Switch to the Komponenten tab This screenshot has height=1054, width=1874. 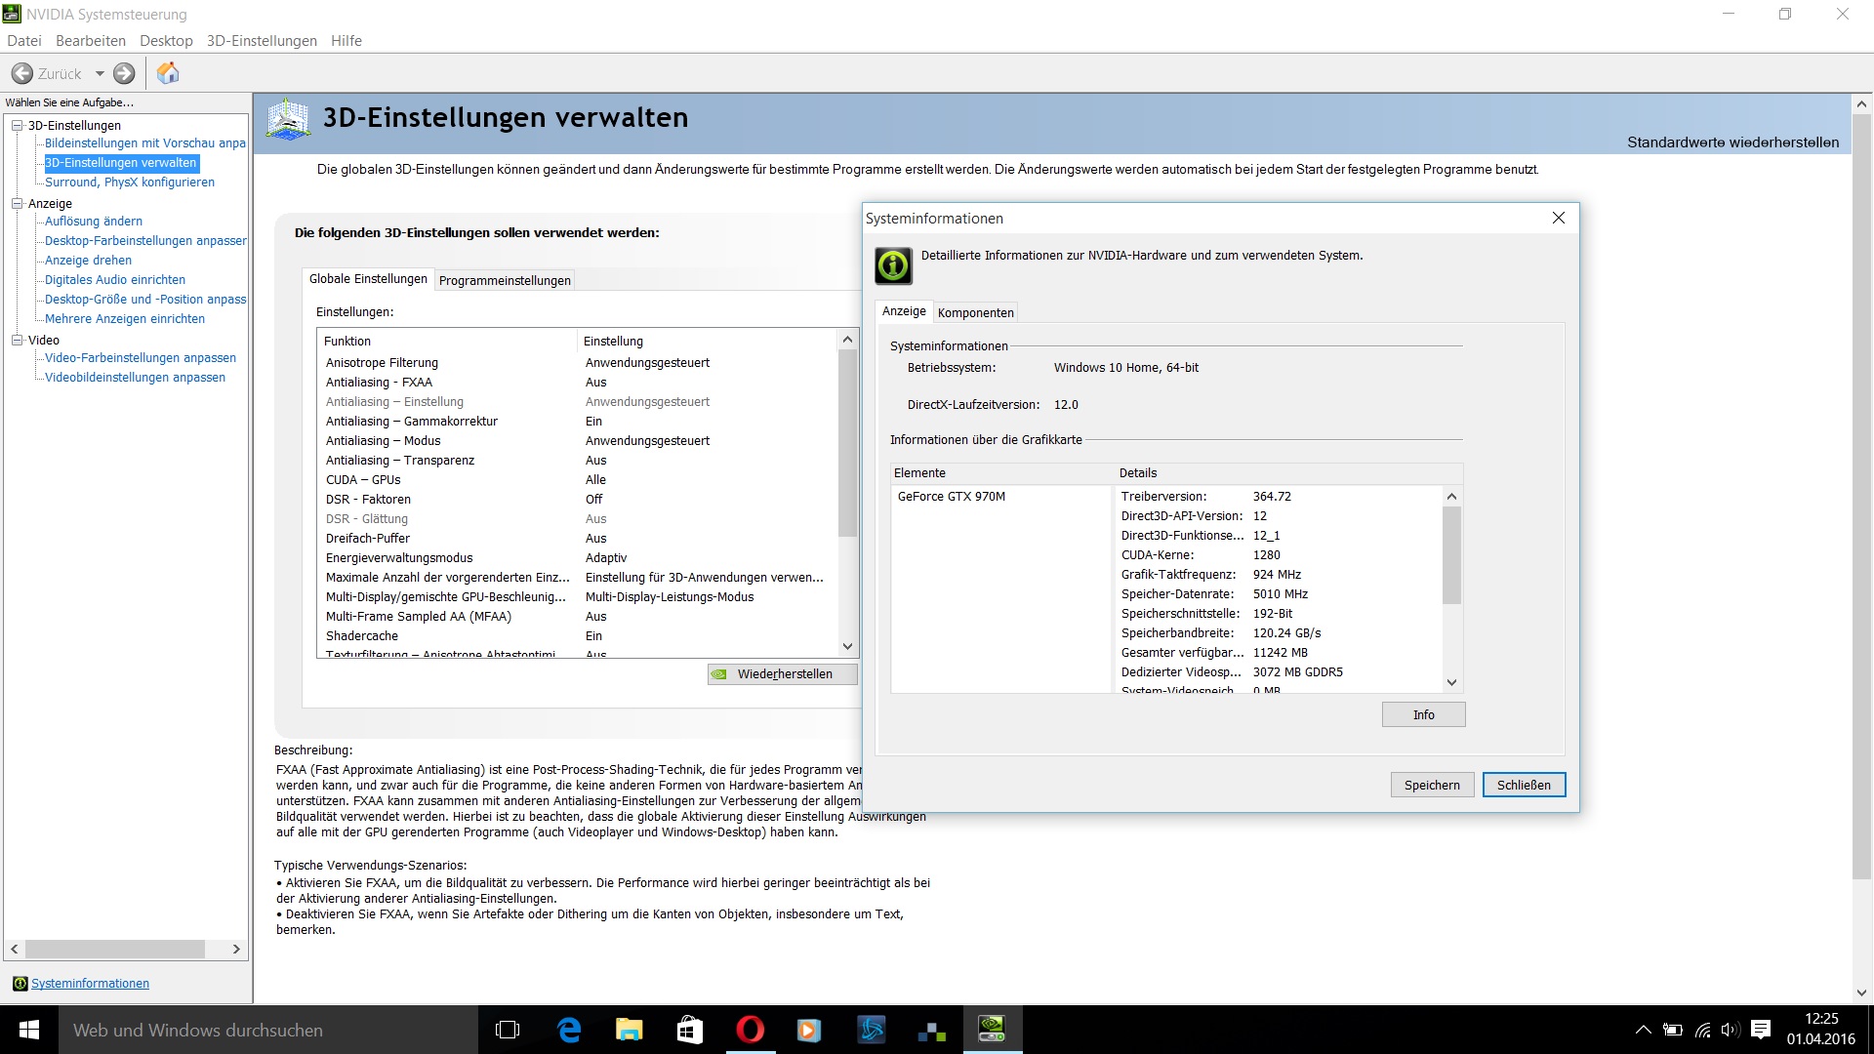coord(975,312)
